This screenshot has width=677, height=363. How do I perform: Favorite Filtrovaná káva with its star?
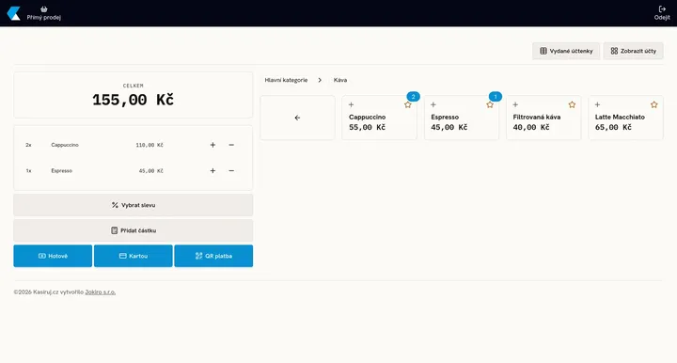pyautogui.click(x=572, y=105)
